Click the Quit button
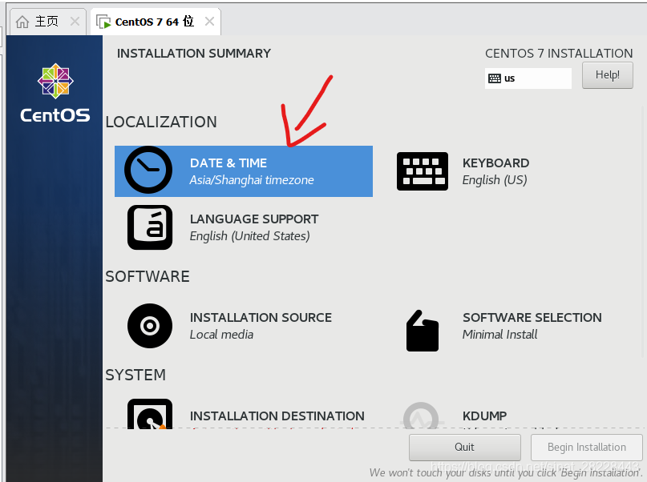The height and width of the screenshot is (482, 647). [465, 447]
